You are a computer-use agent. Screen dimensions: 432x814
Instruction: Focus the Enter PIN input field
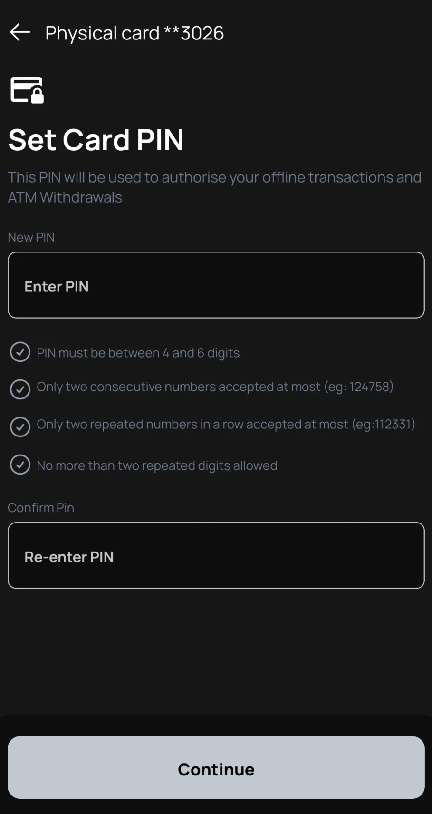[x=216, y=285]
